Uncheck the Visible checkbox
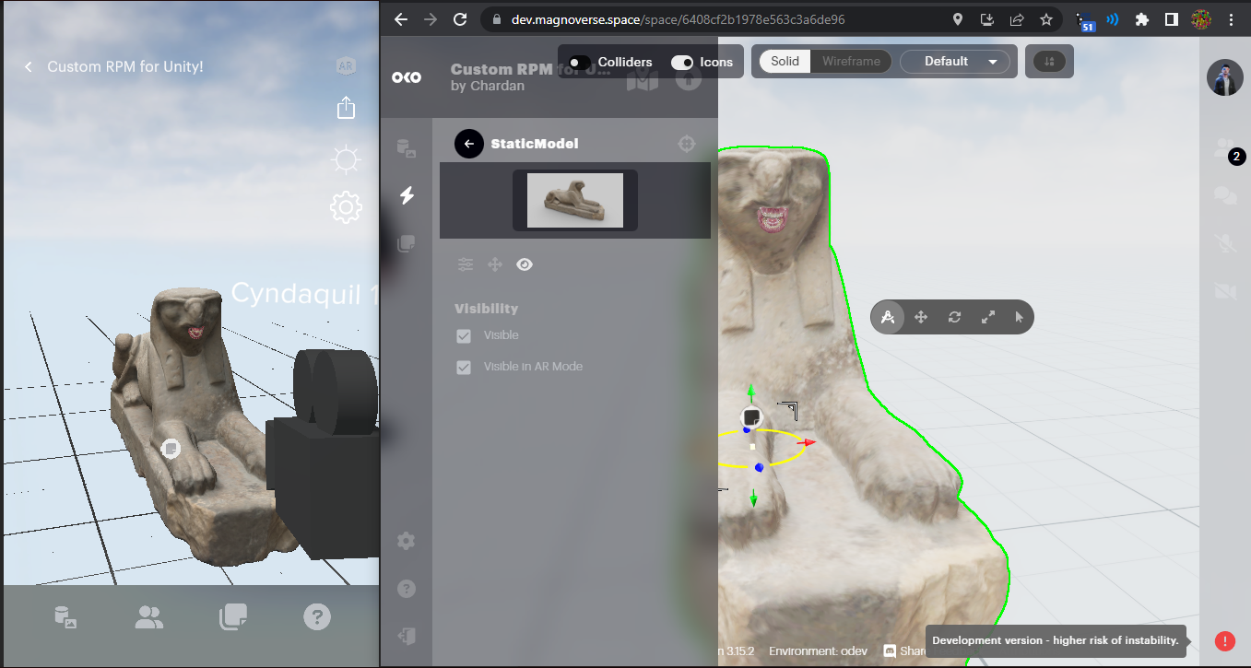The image size is (1251, 668). (464, 335)
